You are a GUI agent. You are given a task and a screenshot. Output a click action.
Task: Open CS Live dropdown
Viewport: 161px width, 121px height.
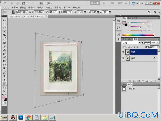pyautogui.click(x=137, y=3)
